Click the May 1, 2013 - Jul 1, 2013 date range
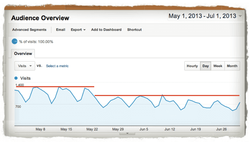Screen dimensions: 249x142 click(202, 16)
